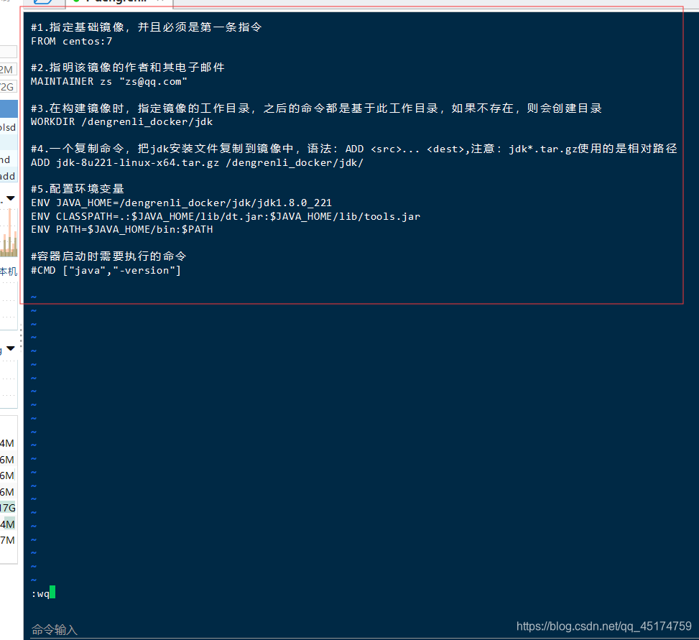Open the sidebar dropdown arrow below the 本机 label

tap(11, 348)
